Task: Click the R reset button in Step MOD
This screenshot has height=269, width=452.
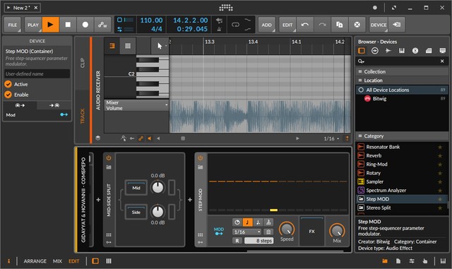Action: [237, 241]
